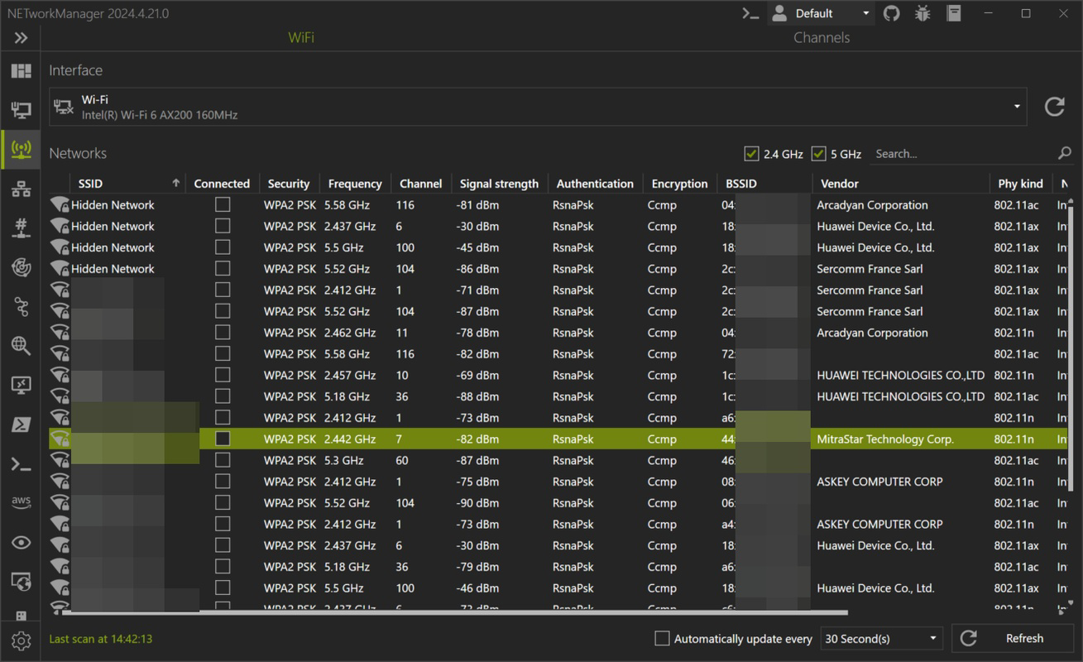
Task: Open the Dashboard view from sidebar
Action: (21, 71)
